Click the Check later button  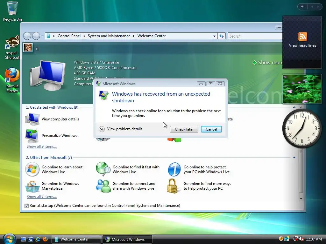[184, 129]
